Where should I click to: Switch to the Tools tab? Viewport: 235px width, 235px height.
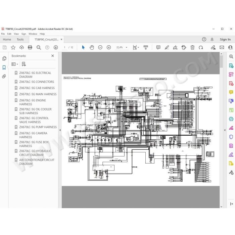pyautogui.click(x=20, y=39)
